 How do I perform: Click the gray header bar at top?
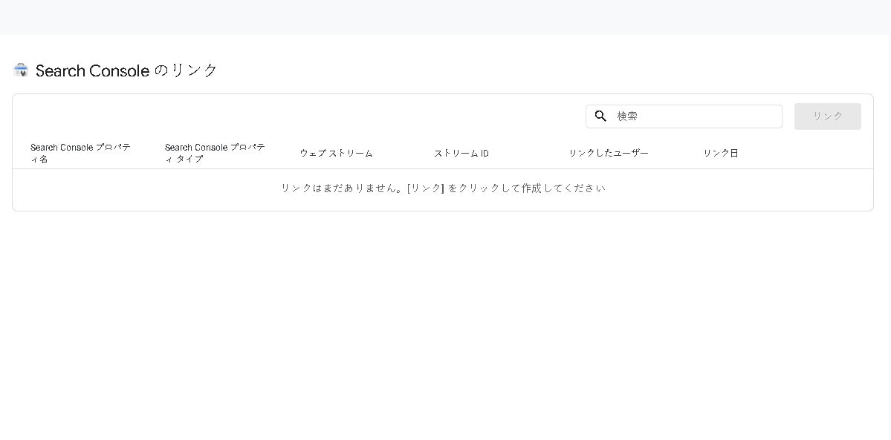(445, 17)
